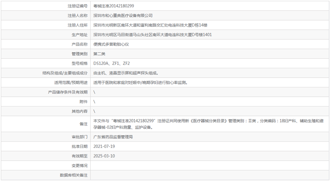This screenshot has width=331, height=181.
Task: Select the 注册证编号 label cell
Action: (x=78, y=6)
